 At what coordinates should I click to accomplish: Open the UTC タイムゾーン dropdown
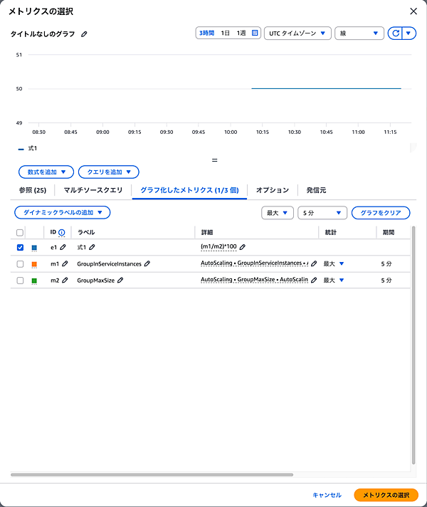(297, 33)
